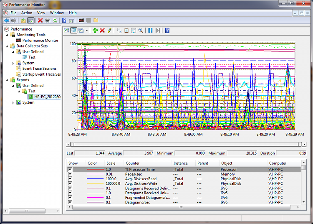Collapse the Reports tree node
313x224 pixels.
(7, 80)
